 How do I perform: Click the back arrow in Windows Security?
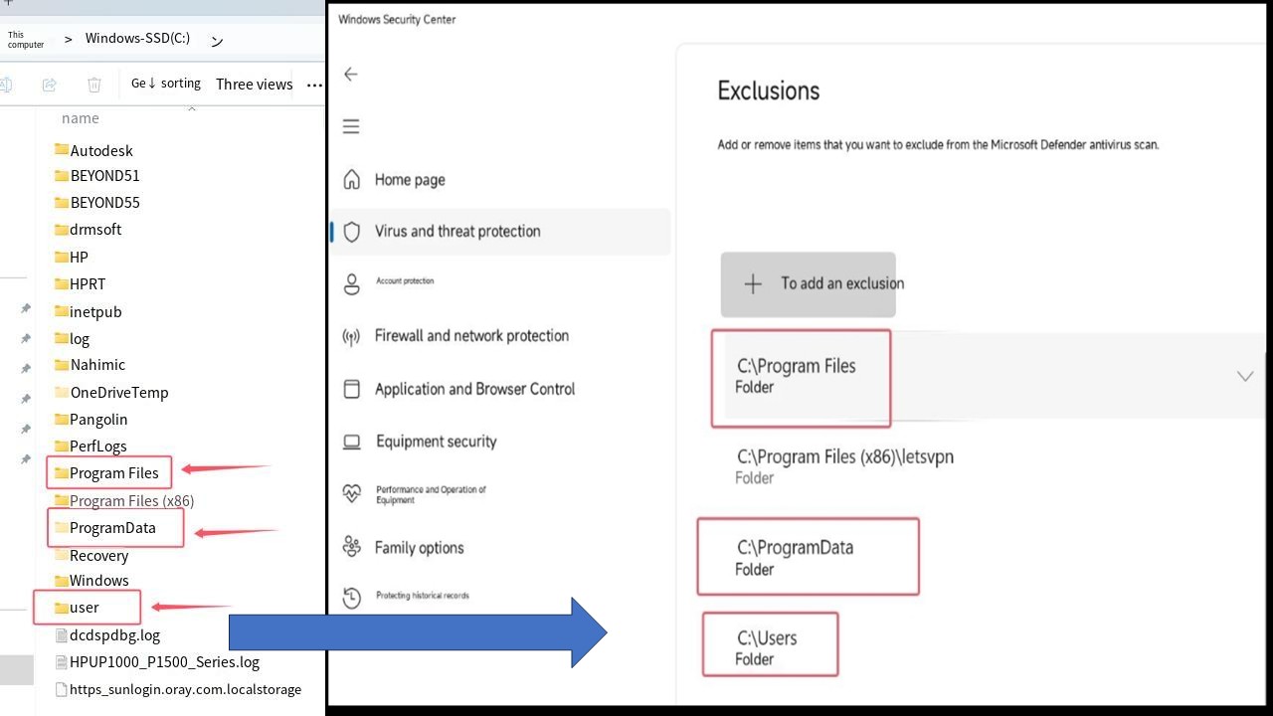pyautogui.click(x=350, y=75)
